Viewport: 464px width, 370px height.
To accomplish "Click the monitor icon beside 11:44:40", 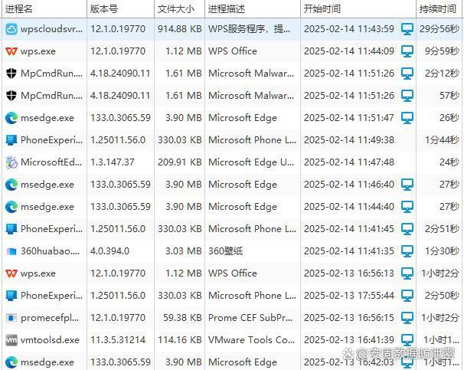I will [407, 207].
